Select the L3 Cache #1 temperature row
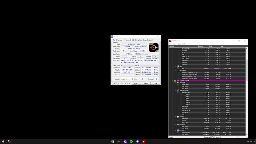The image size is (256, 144). (x=207, y=113)
